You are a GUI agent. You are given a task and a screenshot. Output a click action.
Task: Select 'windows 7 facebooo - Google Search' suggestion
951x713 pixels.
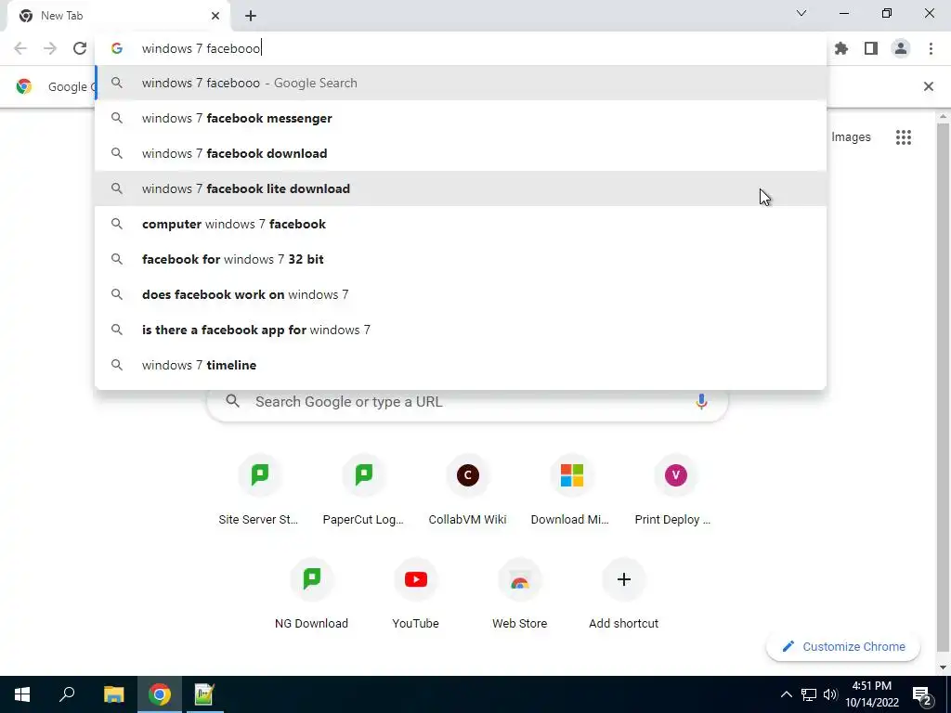click(x=461, y=83)
